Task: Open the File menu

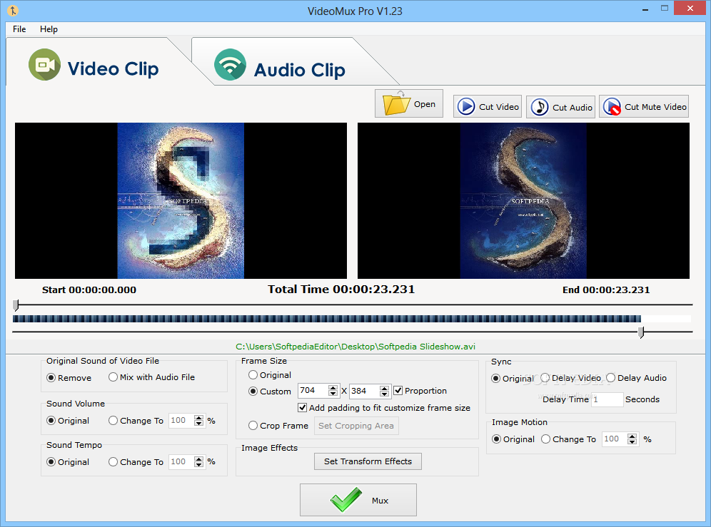Action: pyautogui.click(x=19, y=29)
